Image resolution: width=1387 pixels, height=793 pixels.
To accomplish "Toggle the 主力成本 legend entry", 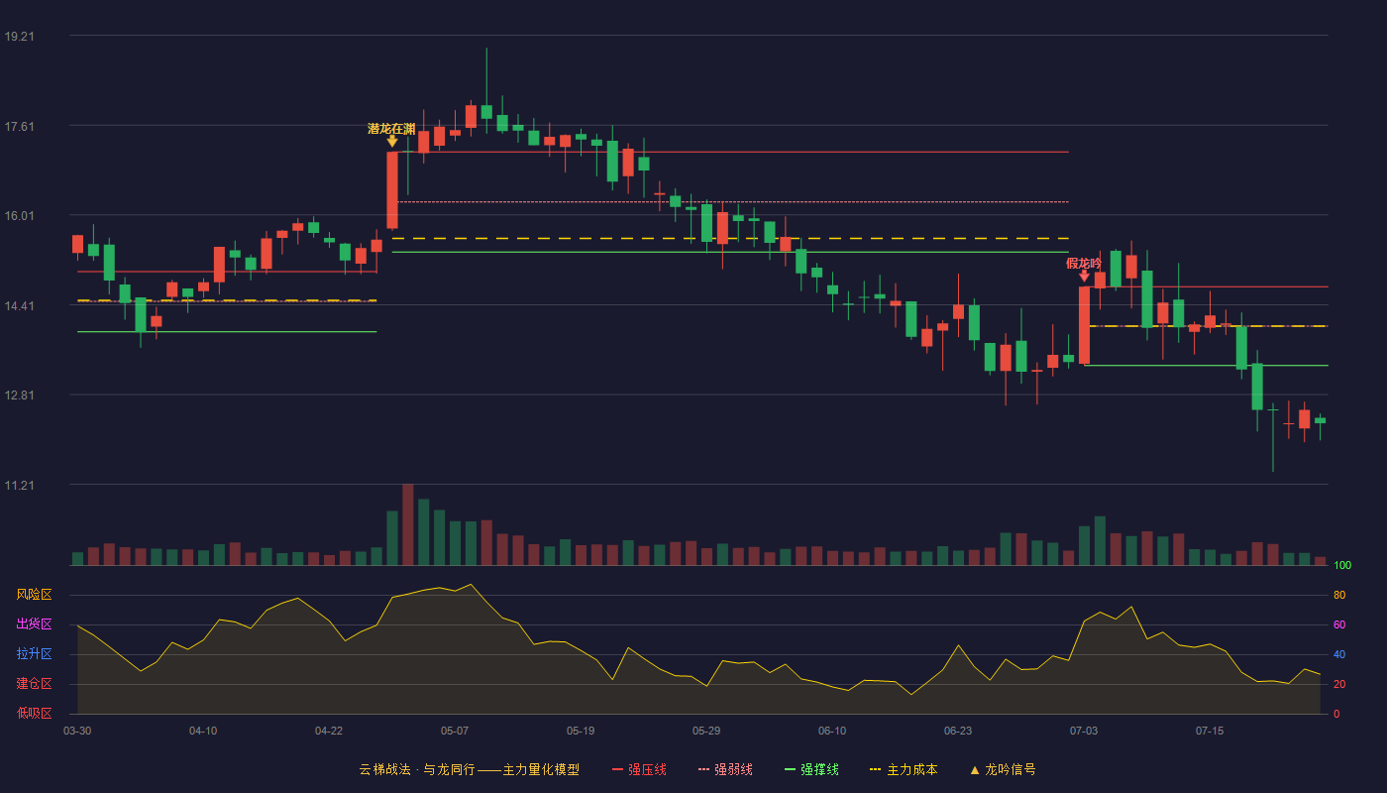I will tap(904, 769).
